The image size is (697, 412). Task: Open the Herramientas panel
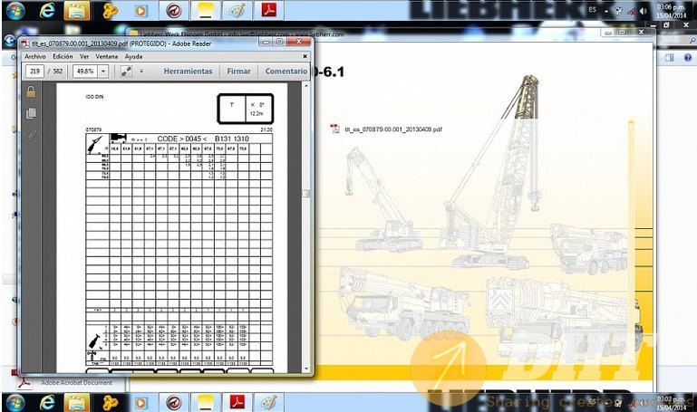click(188, 71)
